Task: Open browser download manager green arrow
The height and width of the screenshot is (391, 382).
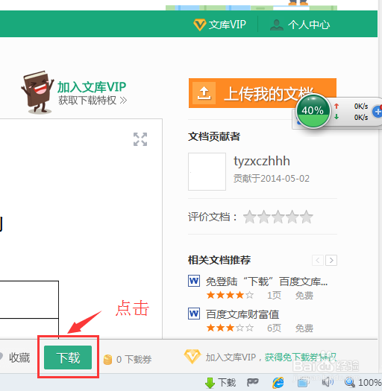Action: (x=210, y=383)
